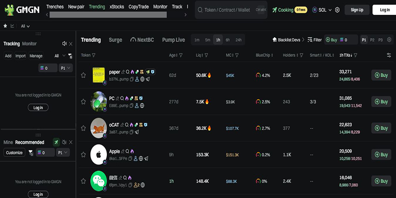Open the paper token Telegram link
This screenshot has height=198, width=396.
tap(148, 79)
